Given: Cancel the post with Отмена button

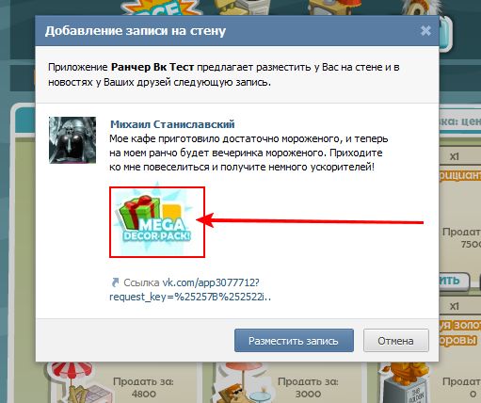Looking at the screenshot, I should [x=395, y=341].
